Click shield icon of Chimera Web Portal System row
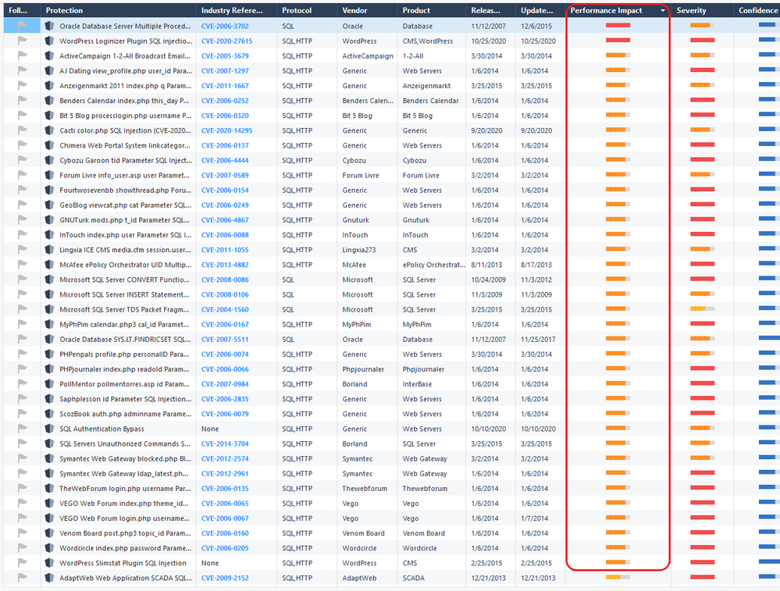Image resolution: width=780 pixels, height=591 pixels. pyautogui.click(x=49, y=145)
